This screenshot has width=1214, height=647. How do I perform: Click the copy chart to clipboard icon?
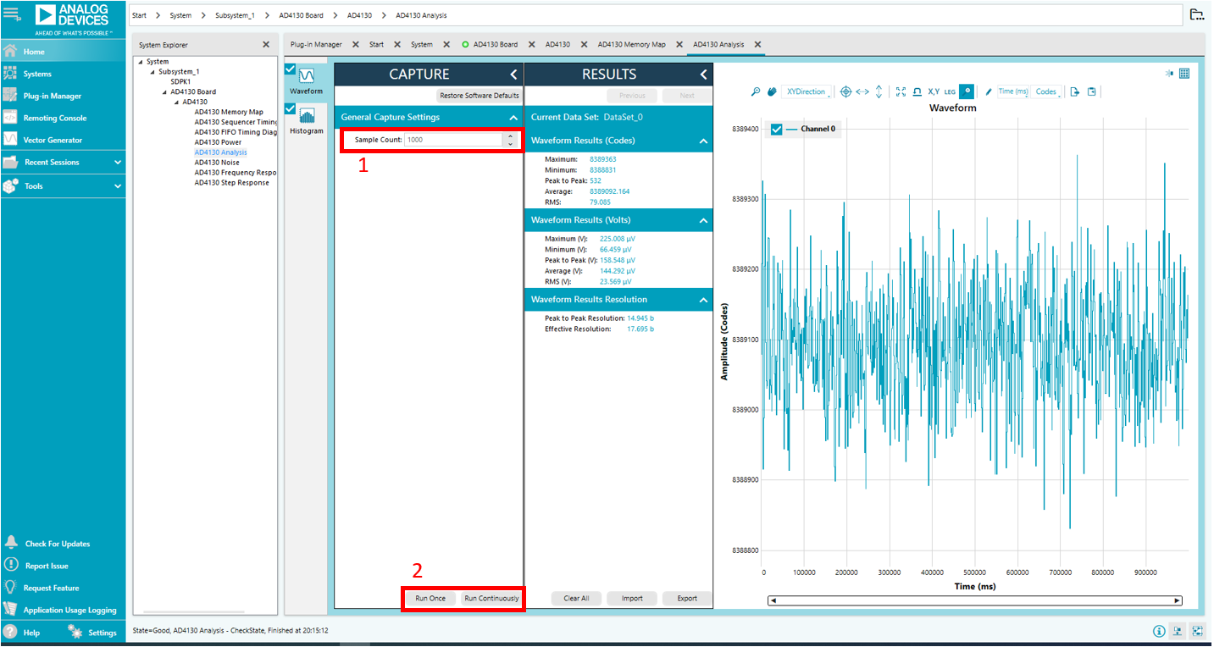(x=1092, y=91)
